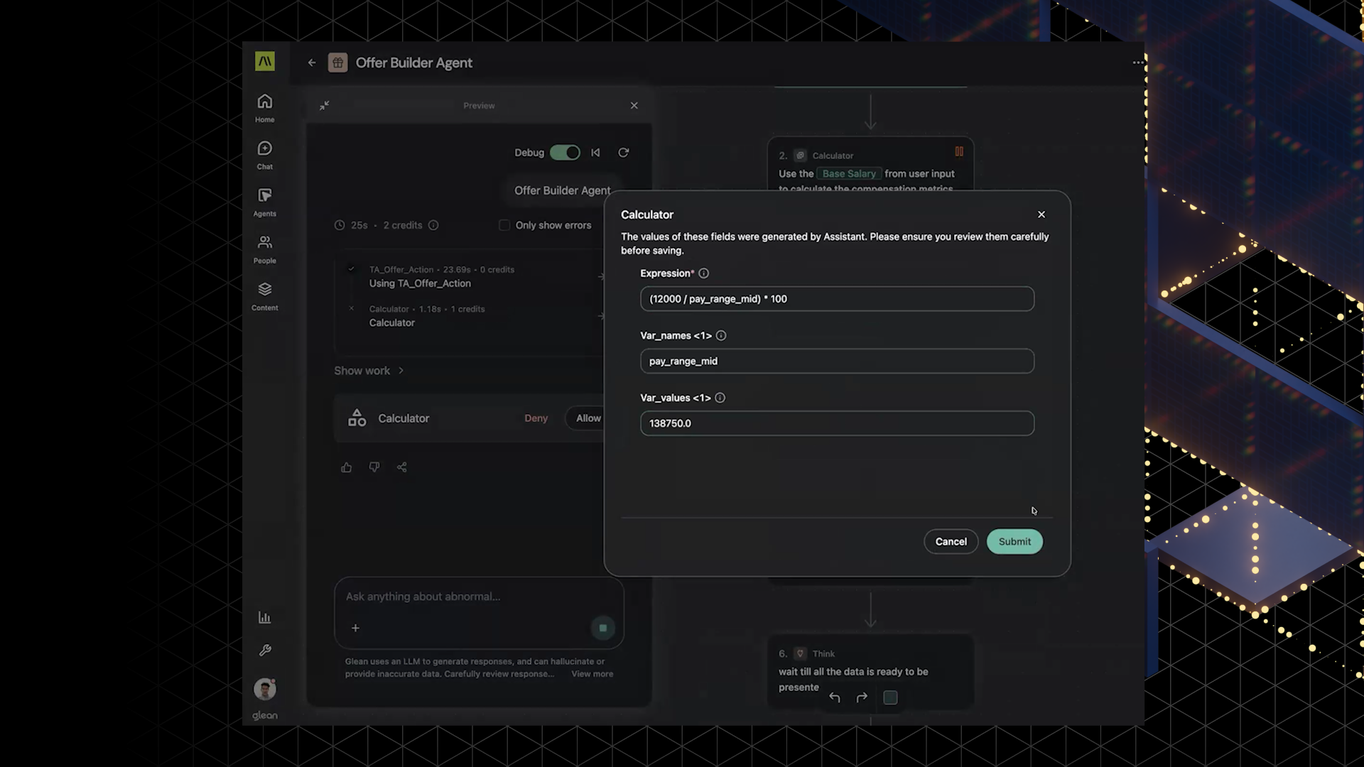Click the Expression input field
Viewport: 1364px width, 767px height.
[x=837, y=299]
